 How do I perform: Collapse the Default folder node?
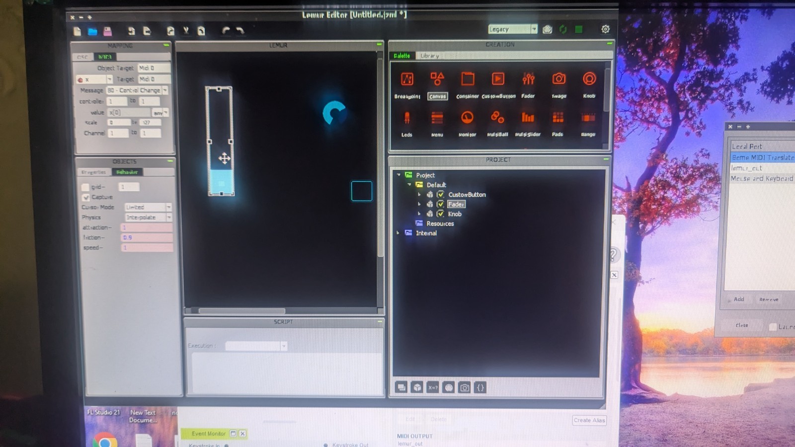[x=409, y=185]
